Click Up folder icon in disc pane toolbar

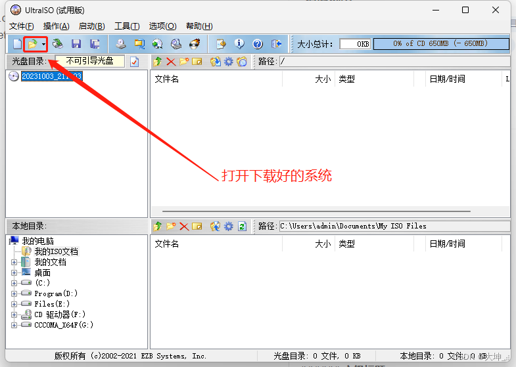coord(158,62)
